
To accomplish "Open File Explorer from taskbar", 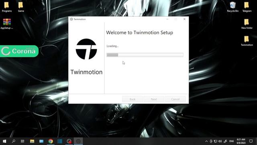I will coord(32,141).
